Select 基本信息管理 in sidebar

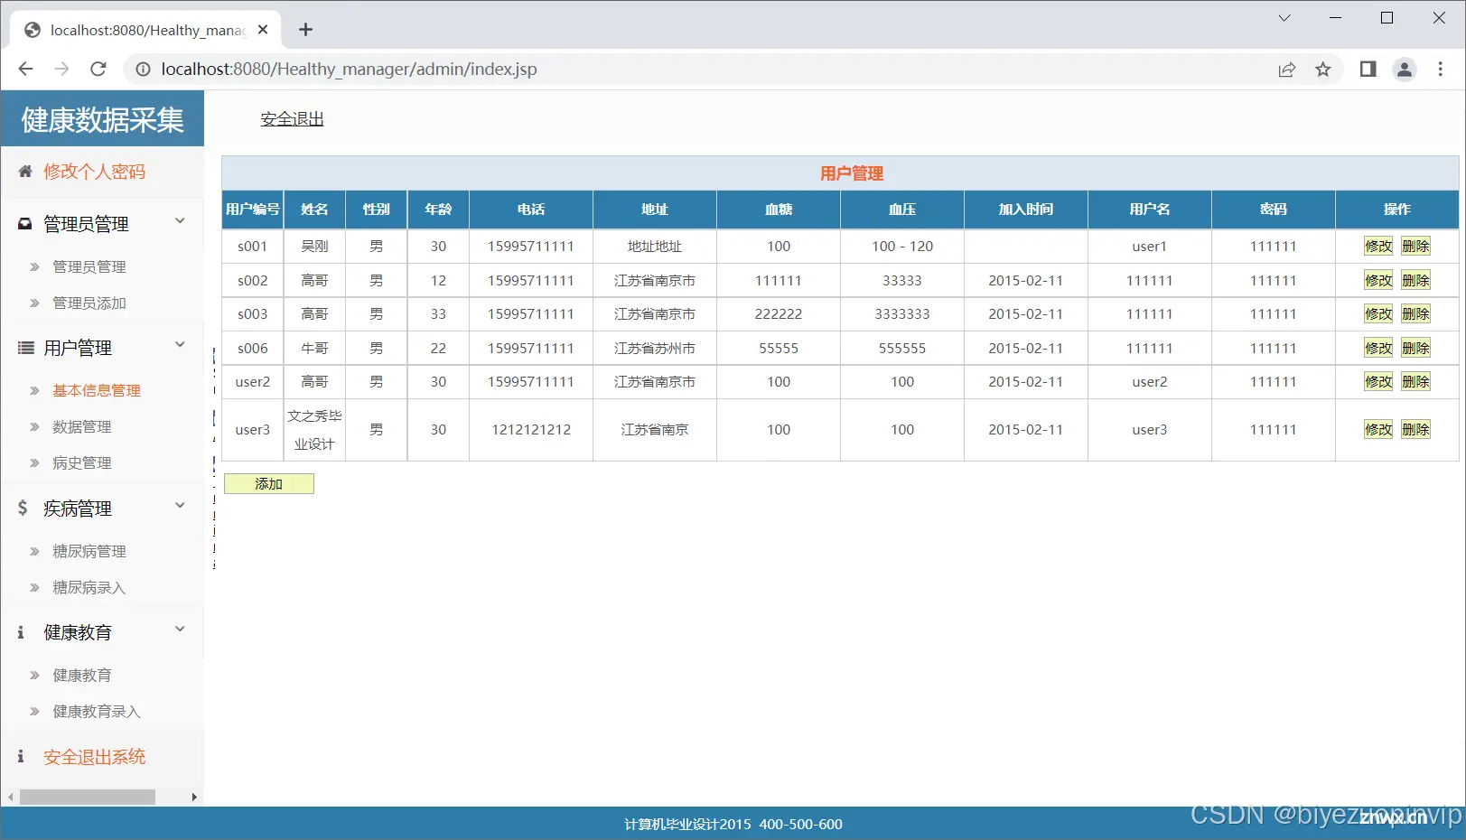97,391
